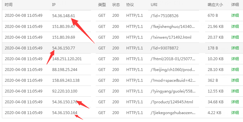The width and height of the screenshot is (243, 122).
Task: Click the 类型 column header
Action: 102,5
